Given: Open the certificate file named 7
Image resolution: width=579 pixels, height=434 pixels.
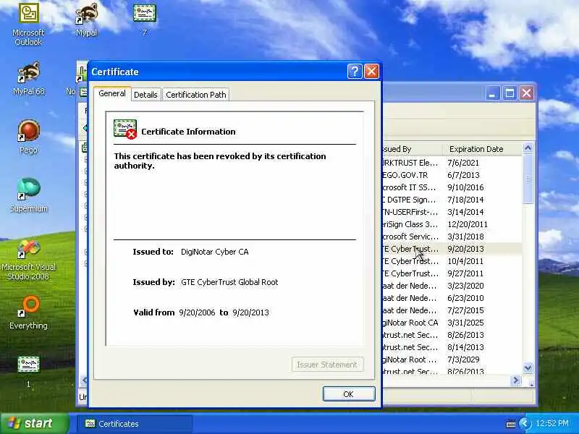Looking at the screenshot, I should (x=144, y=20).
